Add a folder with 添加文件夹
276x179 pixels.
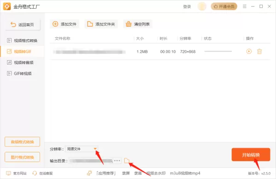pyautogui.click(x=101, y=24)
